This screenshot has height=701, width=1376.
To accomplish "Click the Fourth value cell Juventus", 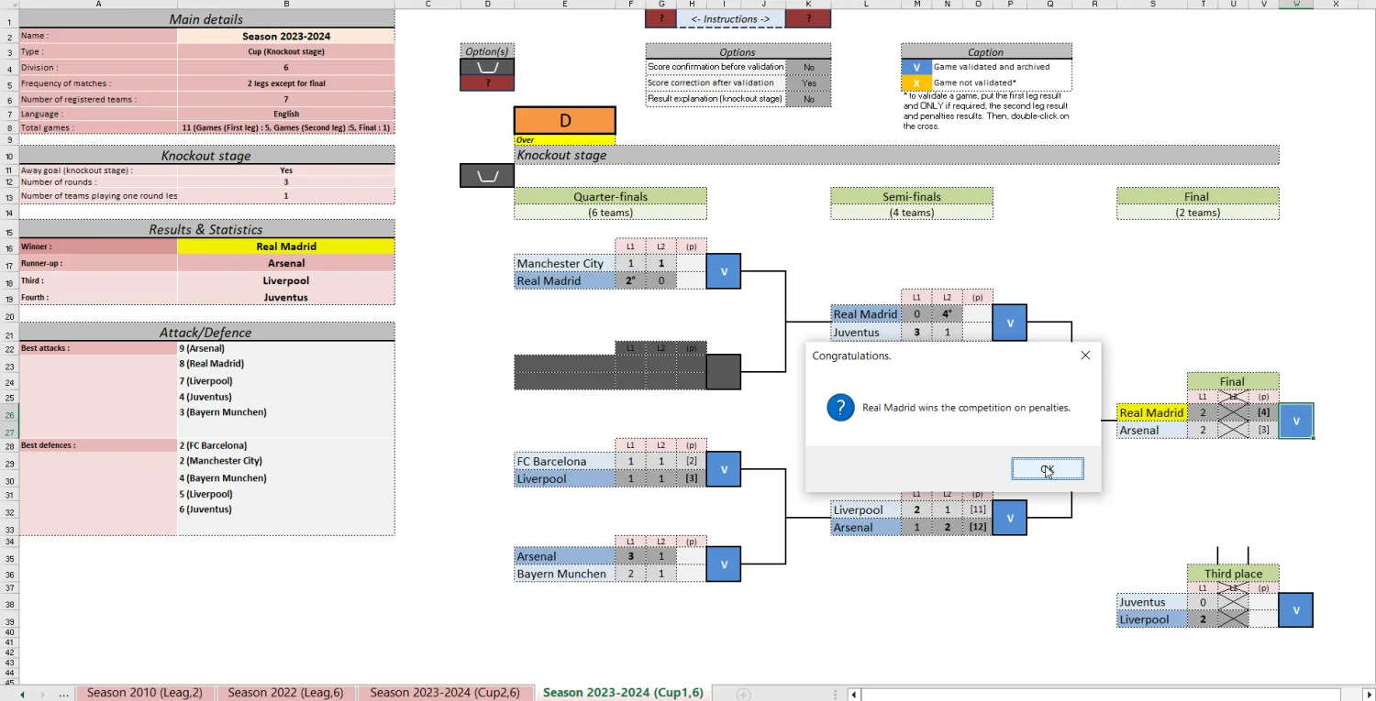I will pos(286,297).
